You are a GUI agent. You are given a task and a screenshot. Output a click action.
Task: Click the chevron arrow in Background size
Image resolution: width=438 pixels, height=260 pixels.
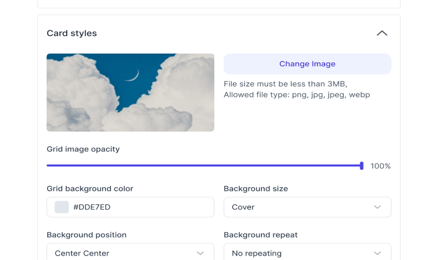(x=377, y=207)
